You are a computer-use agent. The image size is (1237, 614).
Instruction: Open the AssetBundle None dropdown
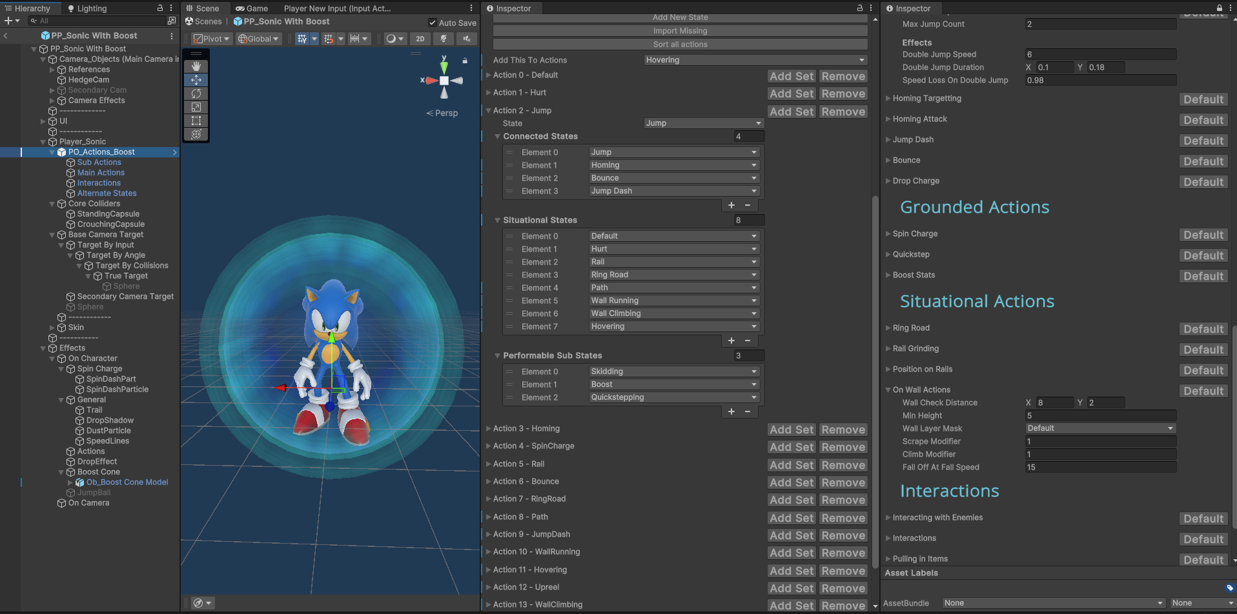click(x=1054, y=603)
